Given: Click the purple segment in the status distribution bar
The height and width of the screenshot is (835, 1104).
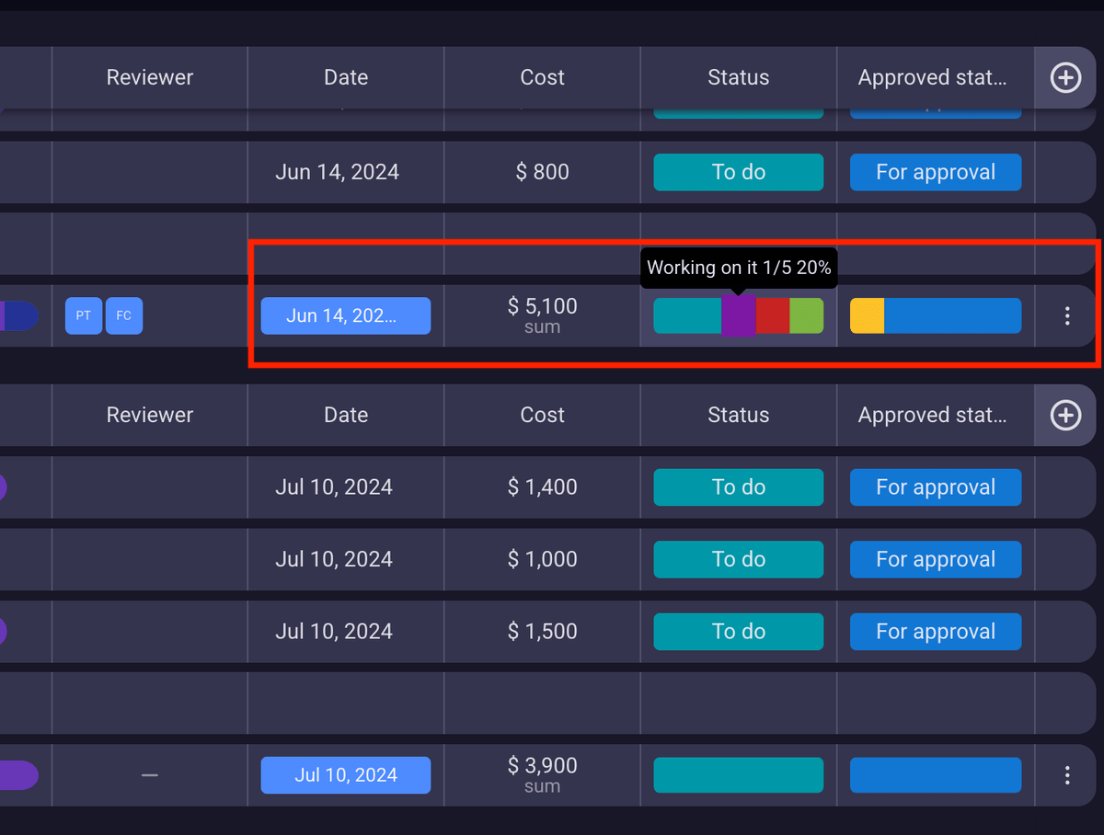Looking at the screenshot, I should 739,315.
